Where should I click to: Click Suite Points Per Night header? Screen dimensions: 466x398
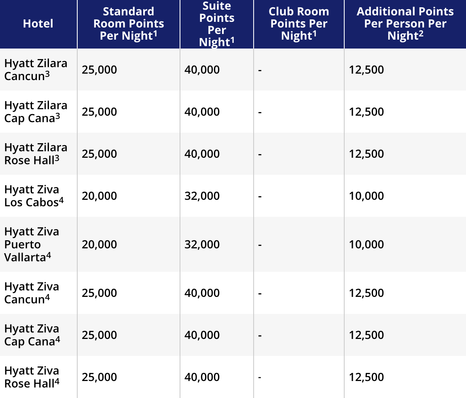(x=217, y=24)
